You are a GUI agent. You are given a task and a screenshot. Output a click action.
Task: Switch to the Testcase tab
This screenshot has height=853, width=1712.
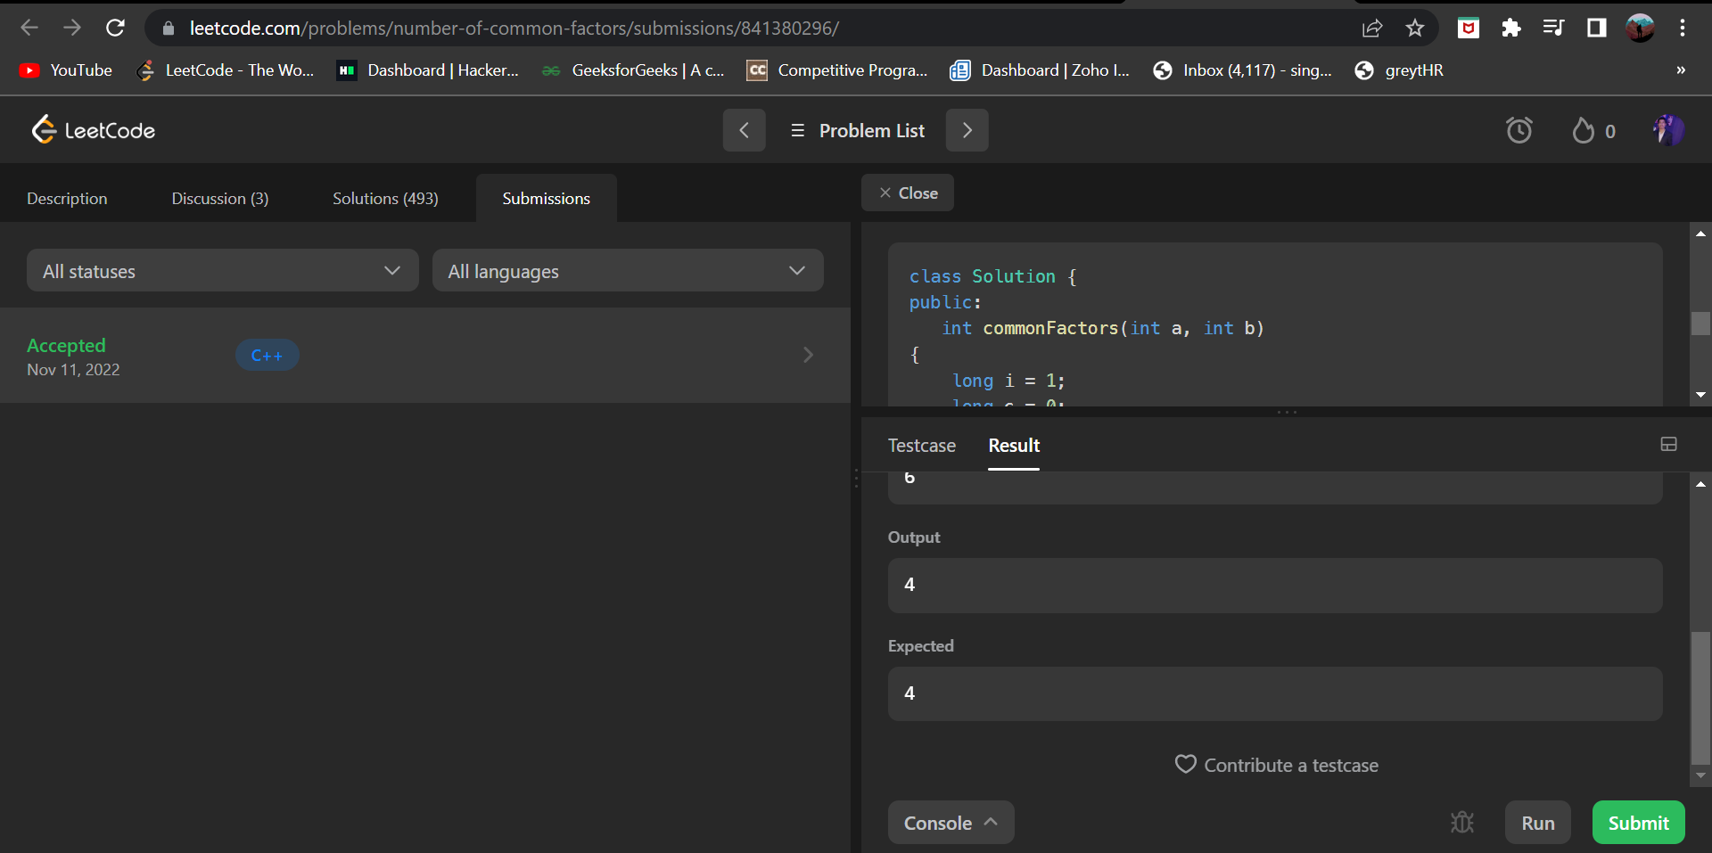point(921,446)
